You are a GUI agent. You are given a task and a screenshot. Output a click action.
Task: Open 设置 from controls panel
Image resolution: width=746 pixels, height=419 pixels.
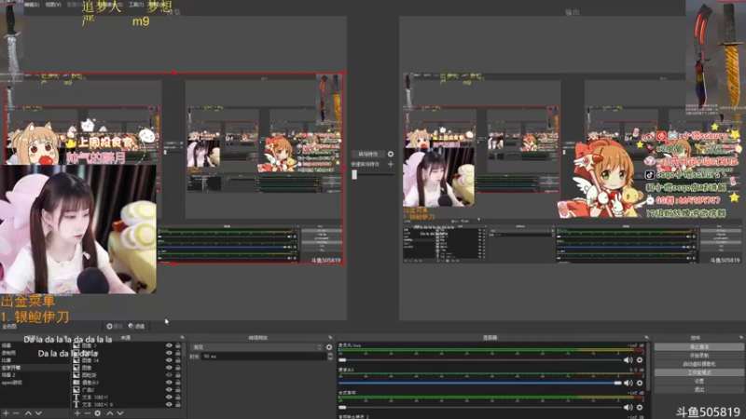tap(698, 381)
